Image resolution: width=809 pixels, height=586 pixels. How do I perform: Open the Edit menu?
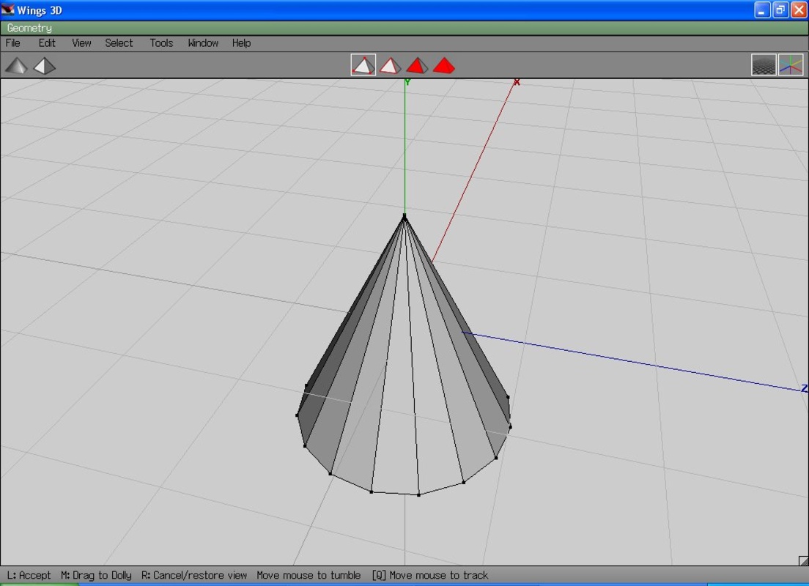click(x=47, y=43)
